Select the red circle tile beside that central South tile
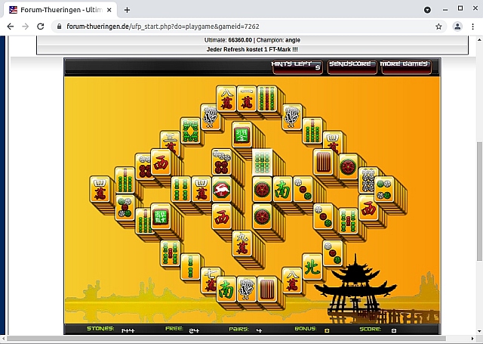This screenshot has width=483, height=344. pyautogui.click(x=262, y=189)
